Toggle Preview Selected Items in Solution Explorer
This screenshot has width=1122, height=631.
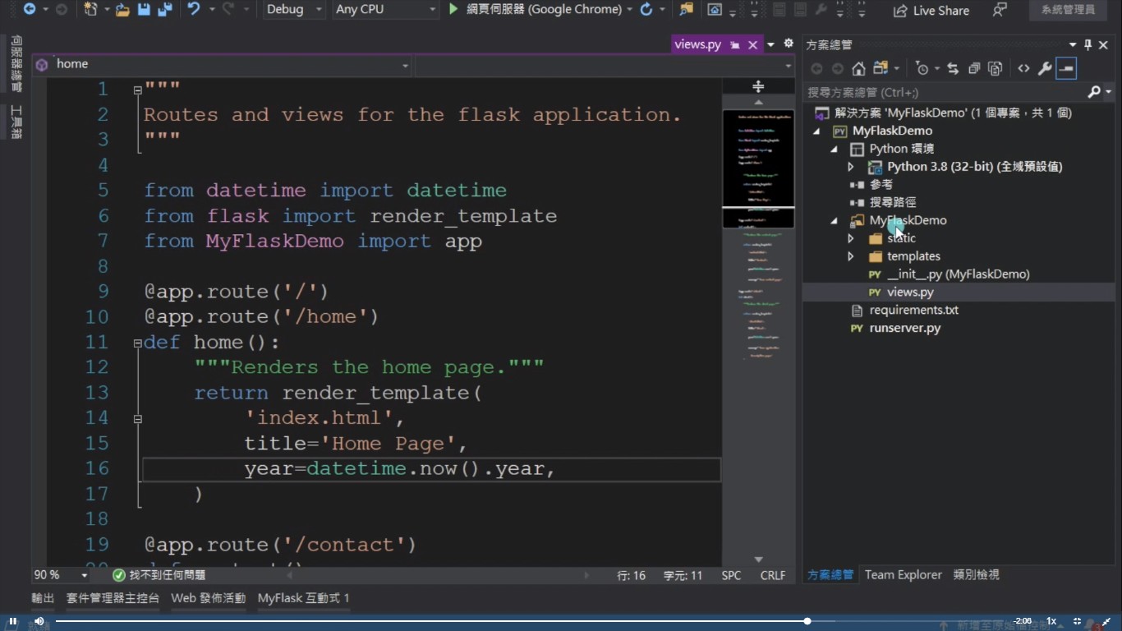1065,68
